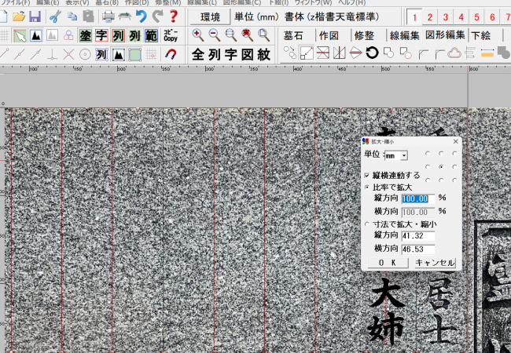Select the top-left anchor point radio button

(x=427, y=154)
